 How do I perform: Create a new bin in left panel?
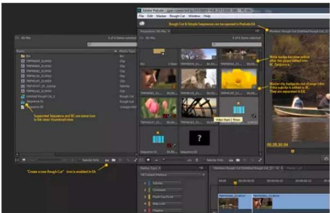click(113, 160)
